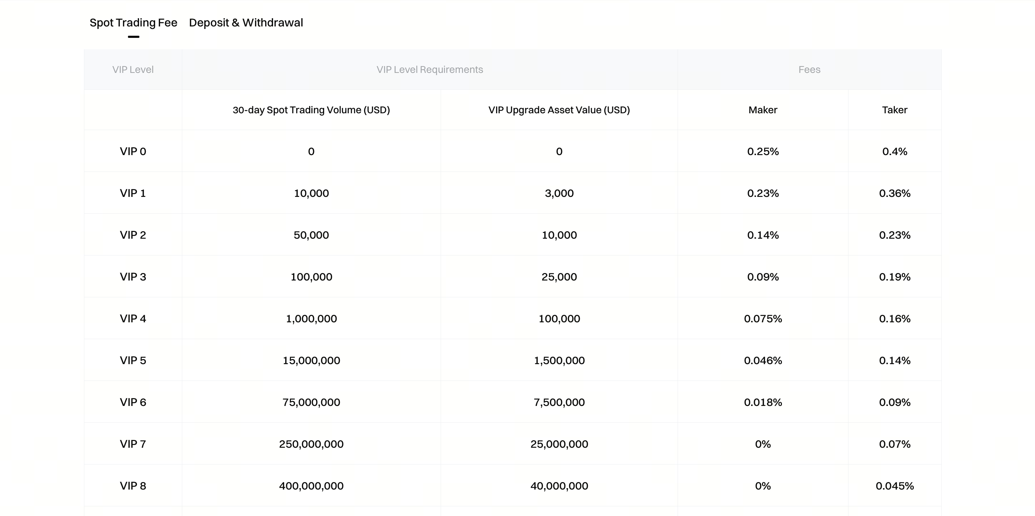Viewport: 1035px width, 516px height.
Task: Click the 250,000,000 trading volume cell
Action: pos(311,444)
